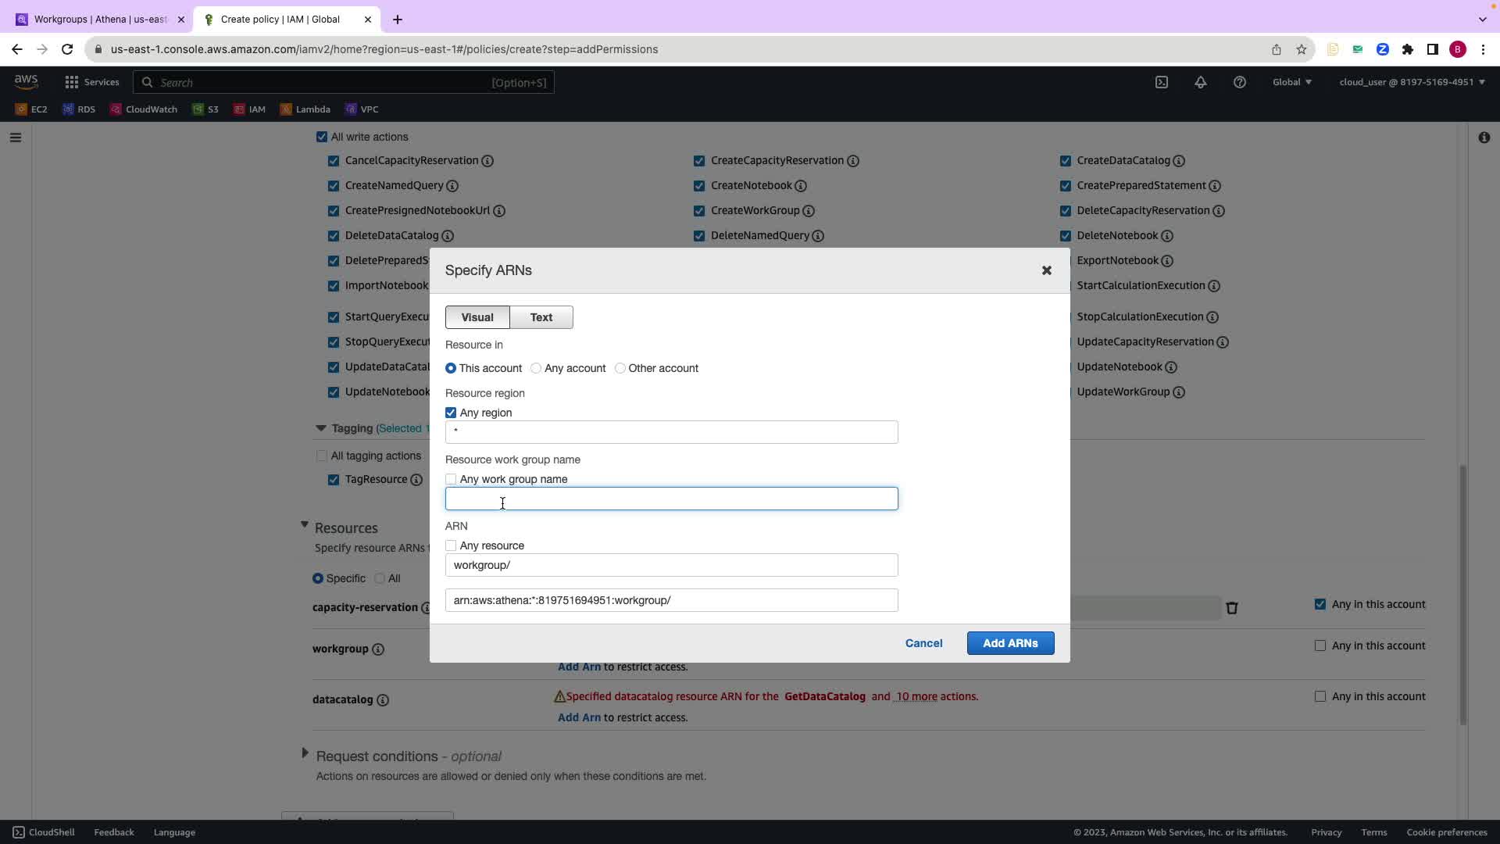
Task: Click the Add ARNs button
Action: tap(1010, 643)
